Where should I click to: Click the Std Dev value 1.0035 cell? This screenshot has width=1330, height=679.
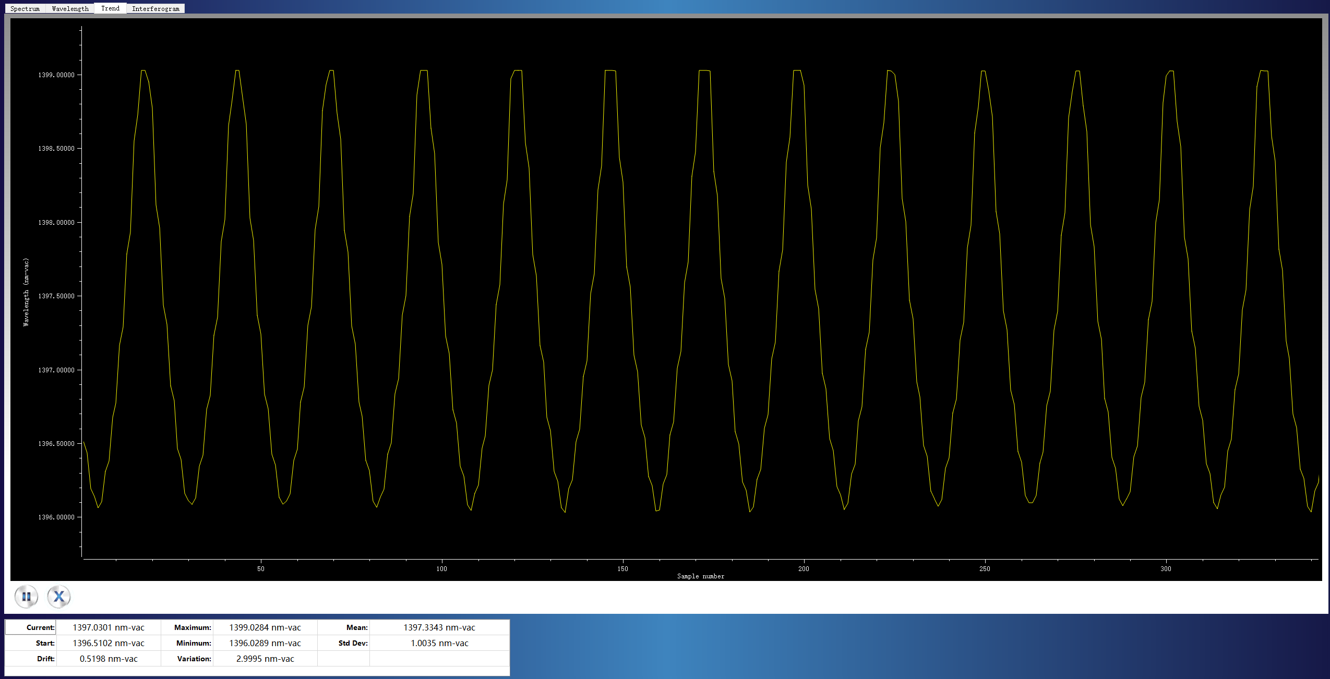439,643
